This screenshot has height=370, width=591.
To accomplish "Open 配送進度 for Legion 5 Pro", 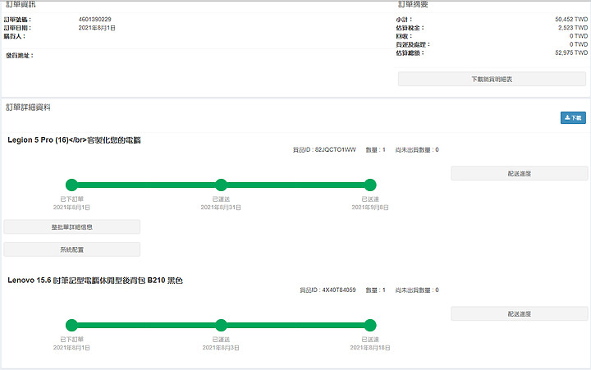I will click(x=520, y=174).
